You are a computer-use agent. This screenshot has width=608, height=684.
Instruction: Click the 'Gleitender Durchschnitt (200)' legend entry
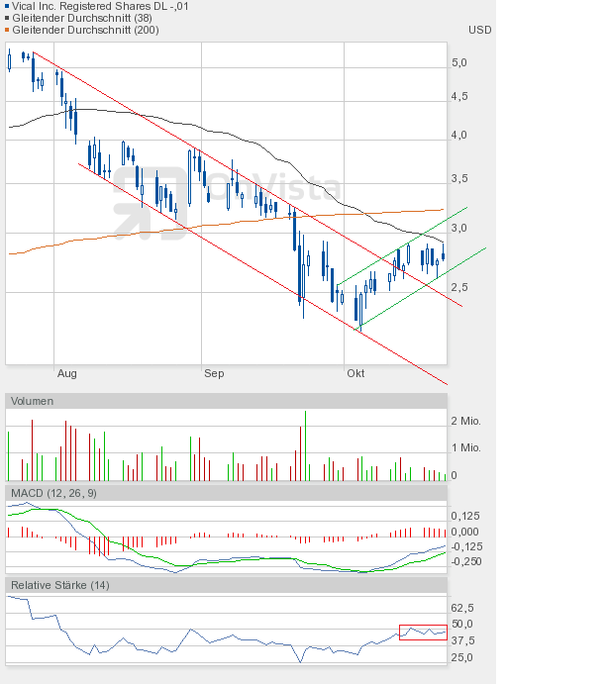pyautogui.click(x=85, y=30)
